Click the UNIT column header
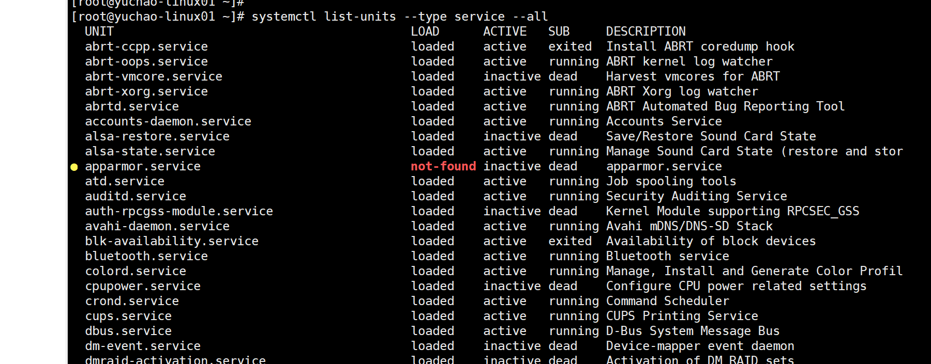The width and height of the screenshot is (931, 364). pos(99,31)
